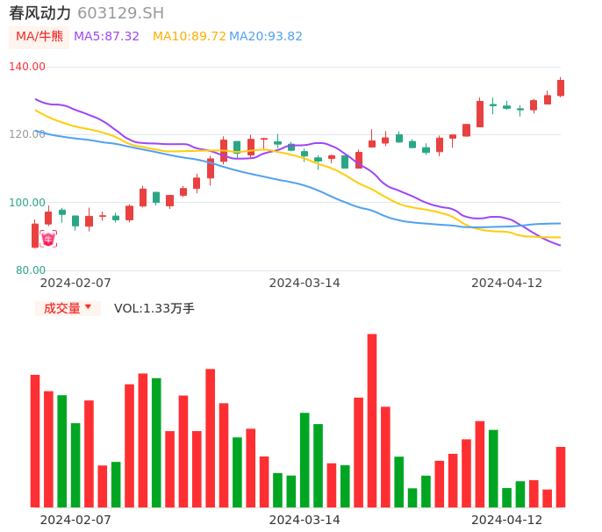The image size is (602, 532).
Task: Click the 80.00 price axis label
Action: (x=30, y=270)
